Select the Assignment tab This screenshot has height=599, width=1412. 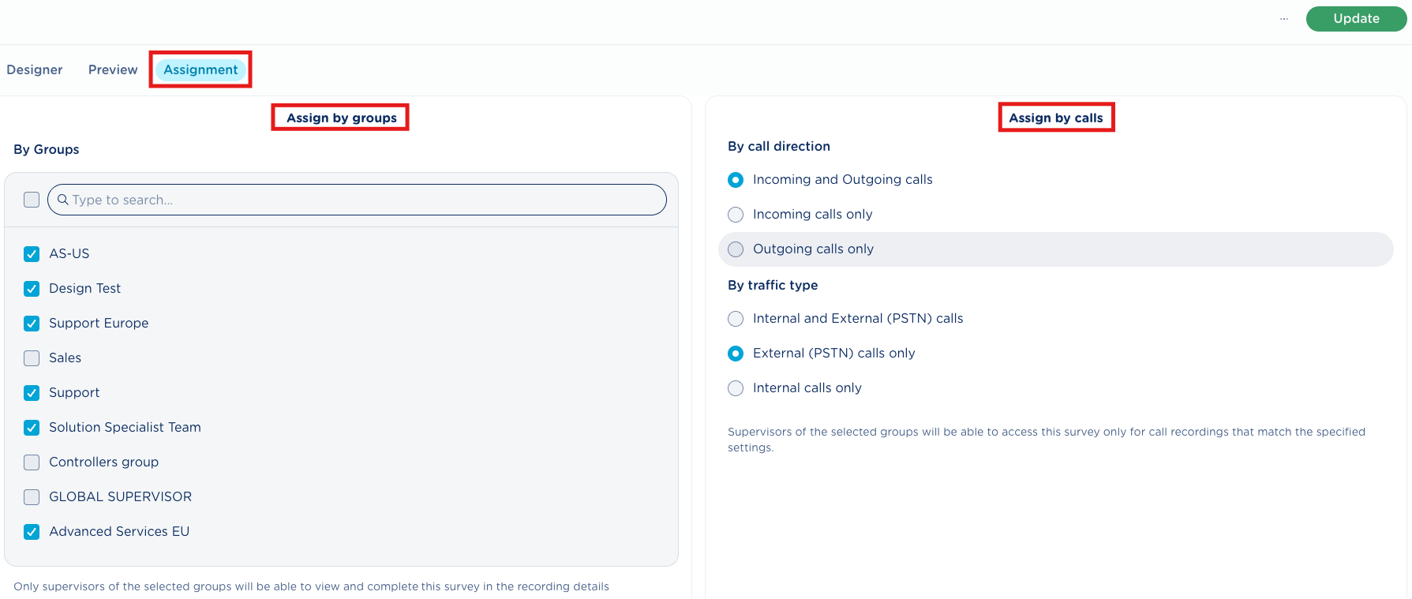click(200, 69)
